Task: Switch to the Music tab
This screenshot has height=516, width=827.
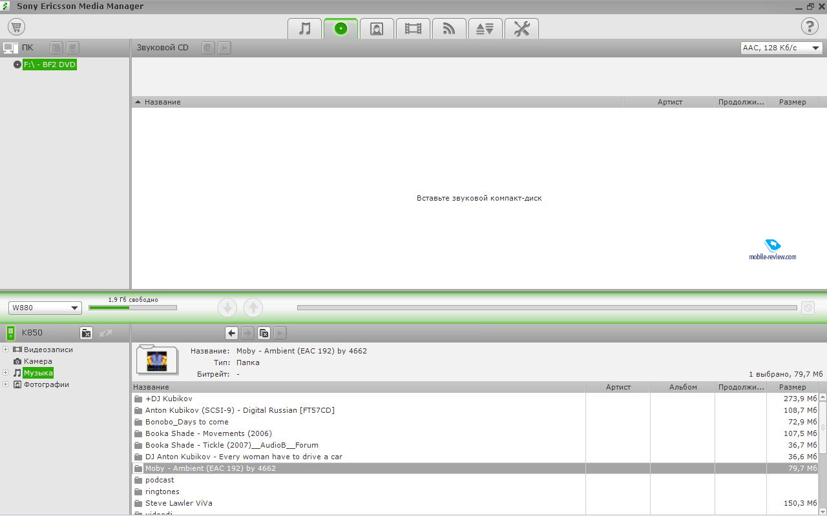Action: coord(305,28)
